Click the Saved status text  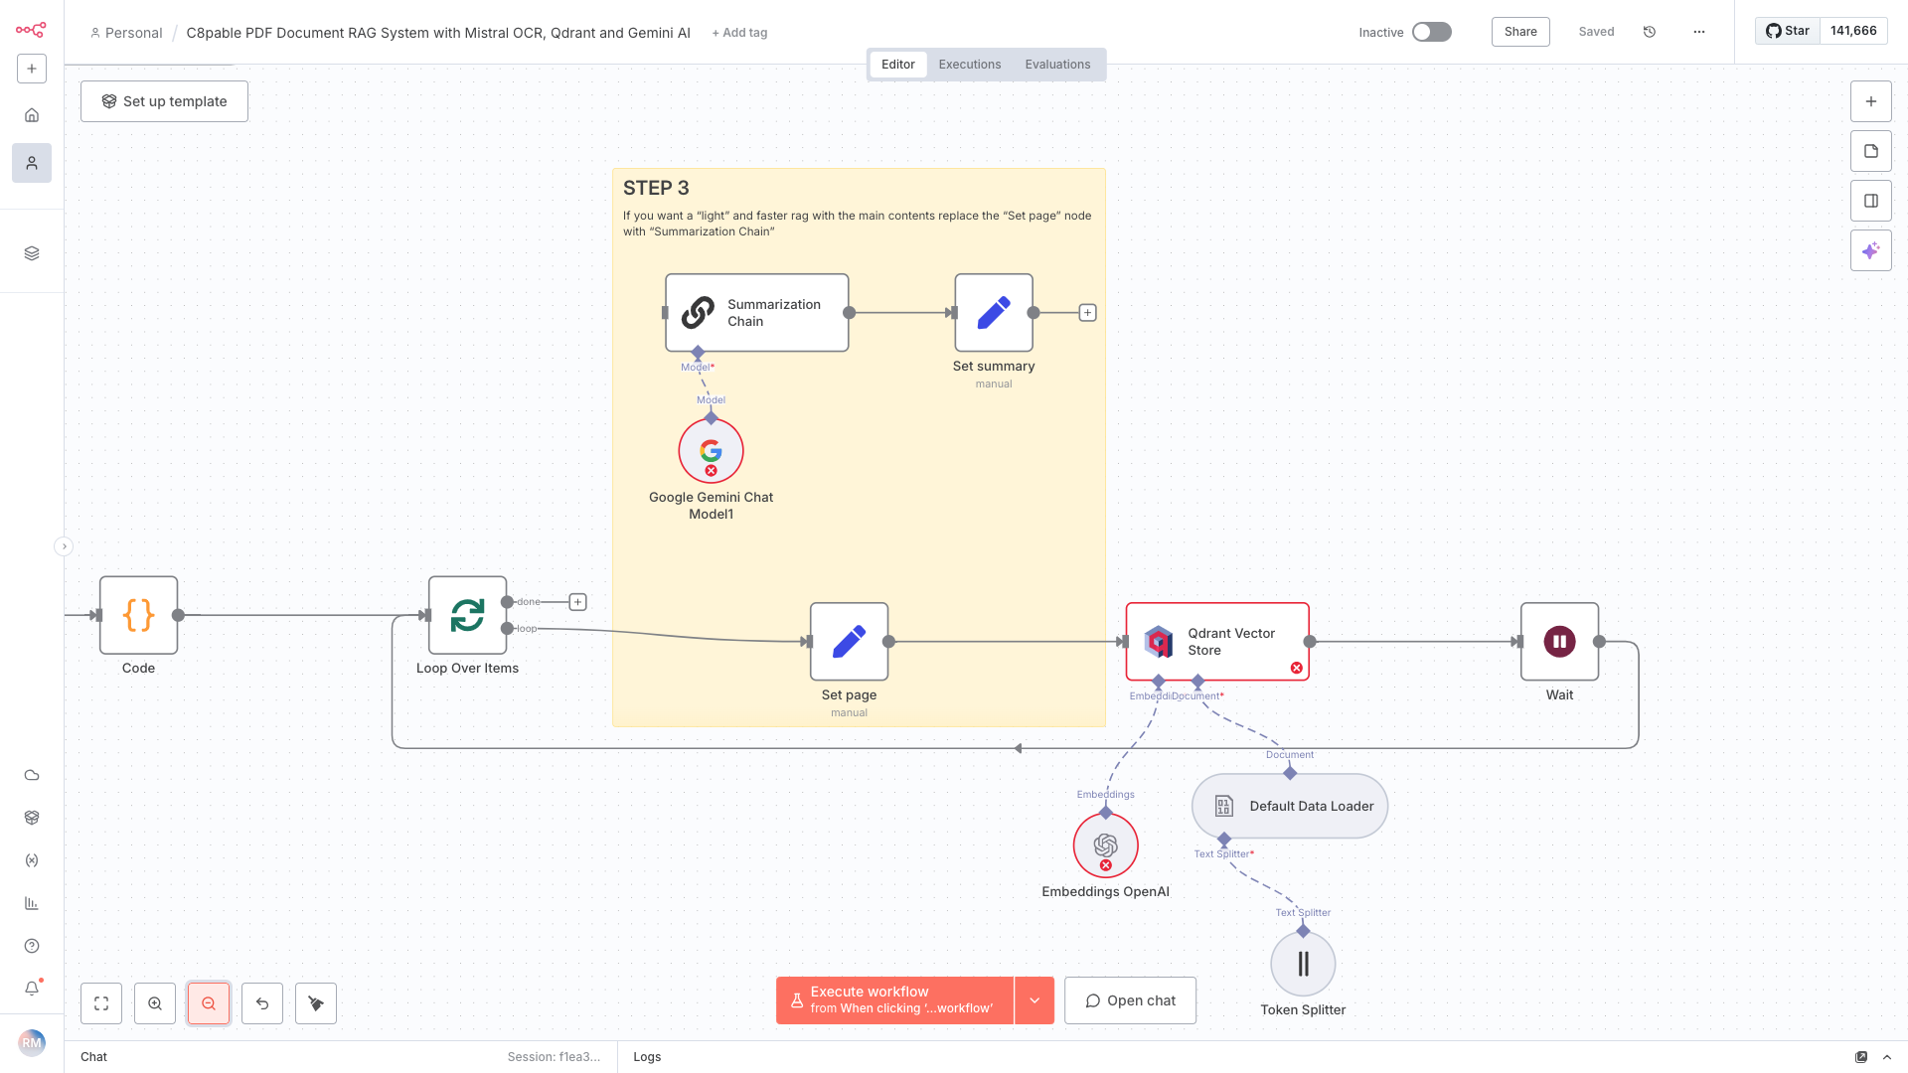(1596, 32)
